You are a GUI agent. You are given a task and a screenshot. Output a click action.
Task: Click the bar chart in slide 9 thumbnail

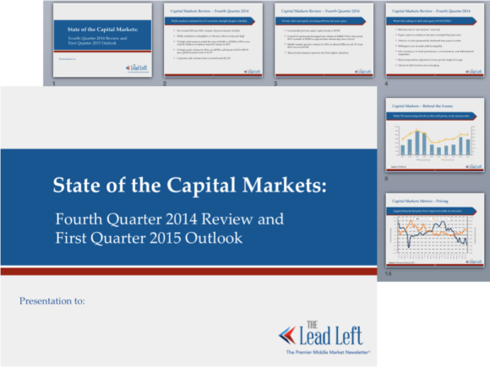tap(435, 141)
